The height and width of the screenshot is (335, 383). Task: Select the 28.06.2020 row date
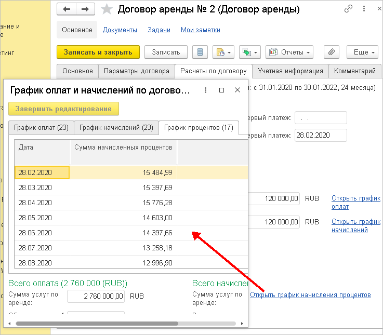coord(42,233)
